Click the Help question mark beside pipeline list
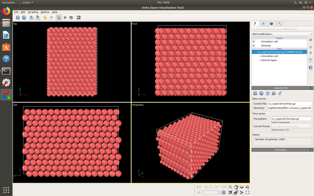Viewport: 314px width, 196px height. tap(310, 67)
